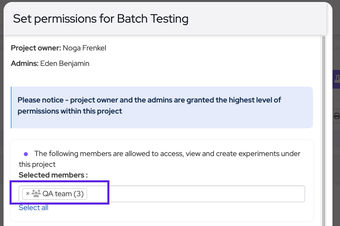This screenshot has width=340, height=226.
Task: Click Select all link
Action: pyautogui.click(x=33, y=208)
